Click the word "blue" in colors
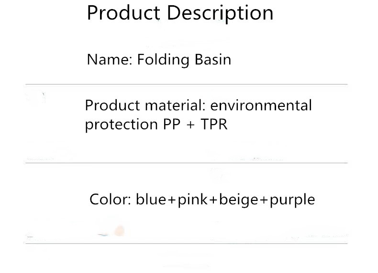The height and width of the screenshot is (273, 378). point(150,199)
